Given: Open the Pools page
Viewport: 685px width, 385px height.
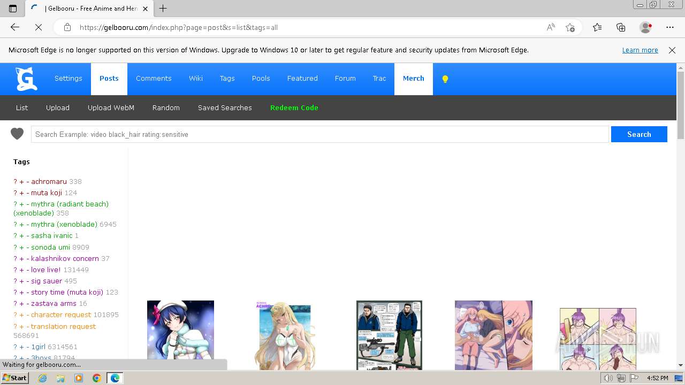Looking at the screenshot, I should [x=261, y=79].
